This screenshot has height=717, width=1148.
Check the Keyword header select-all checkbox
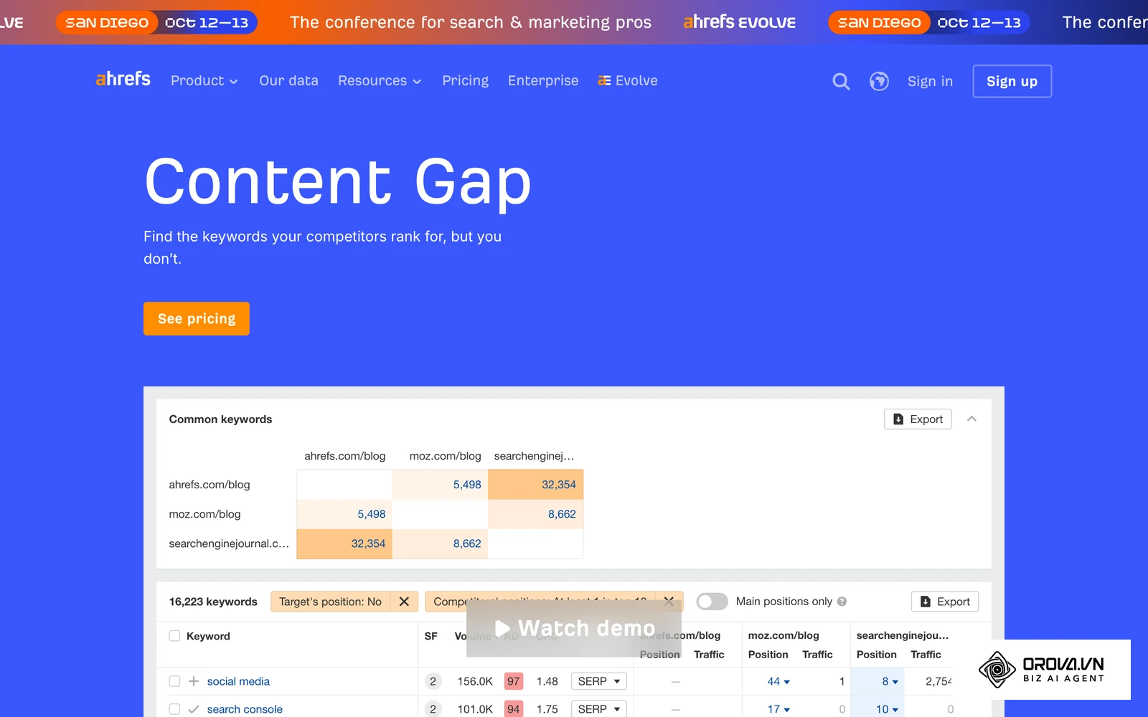(x=174, y=636)
